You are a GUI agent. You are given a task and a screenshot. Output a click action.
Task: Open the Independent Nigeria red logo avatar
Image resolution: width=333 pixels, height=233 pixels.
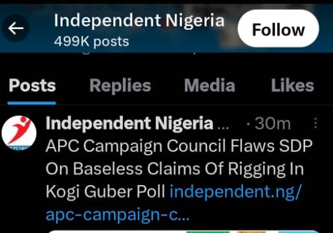[19, 133]
